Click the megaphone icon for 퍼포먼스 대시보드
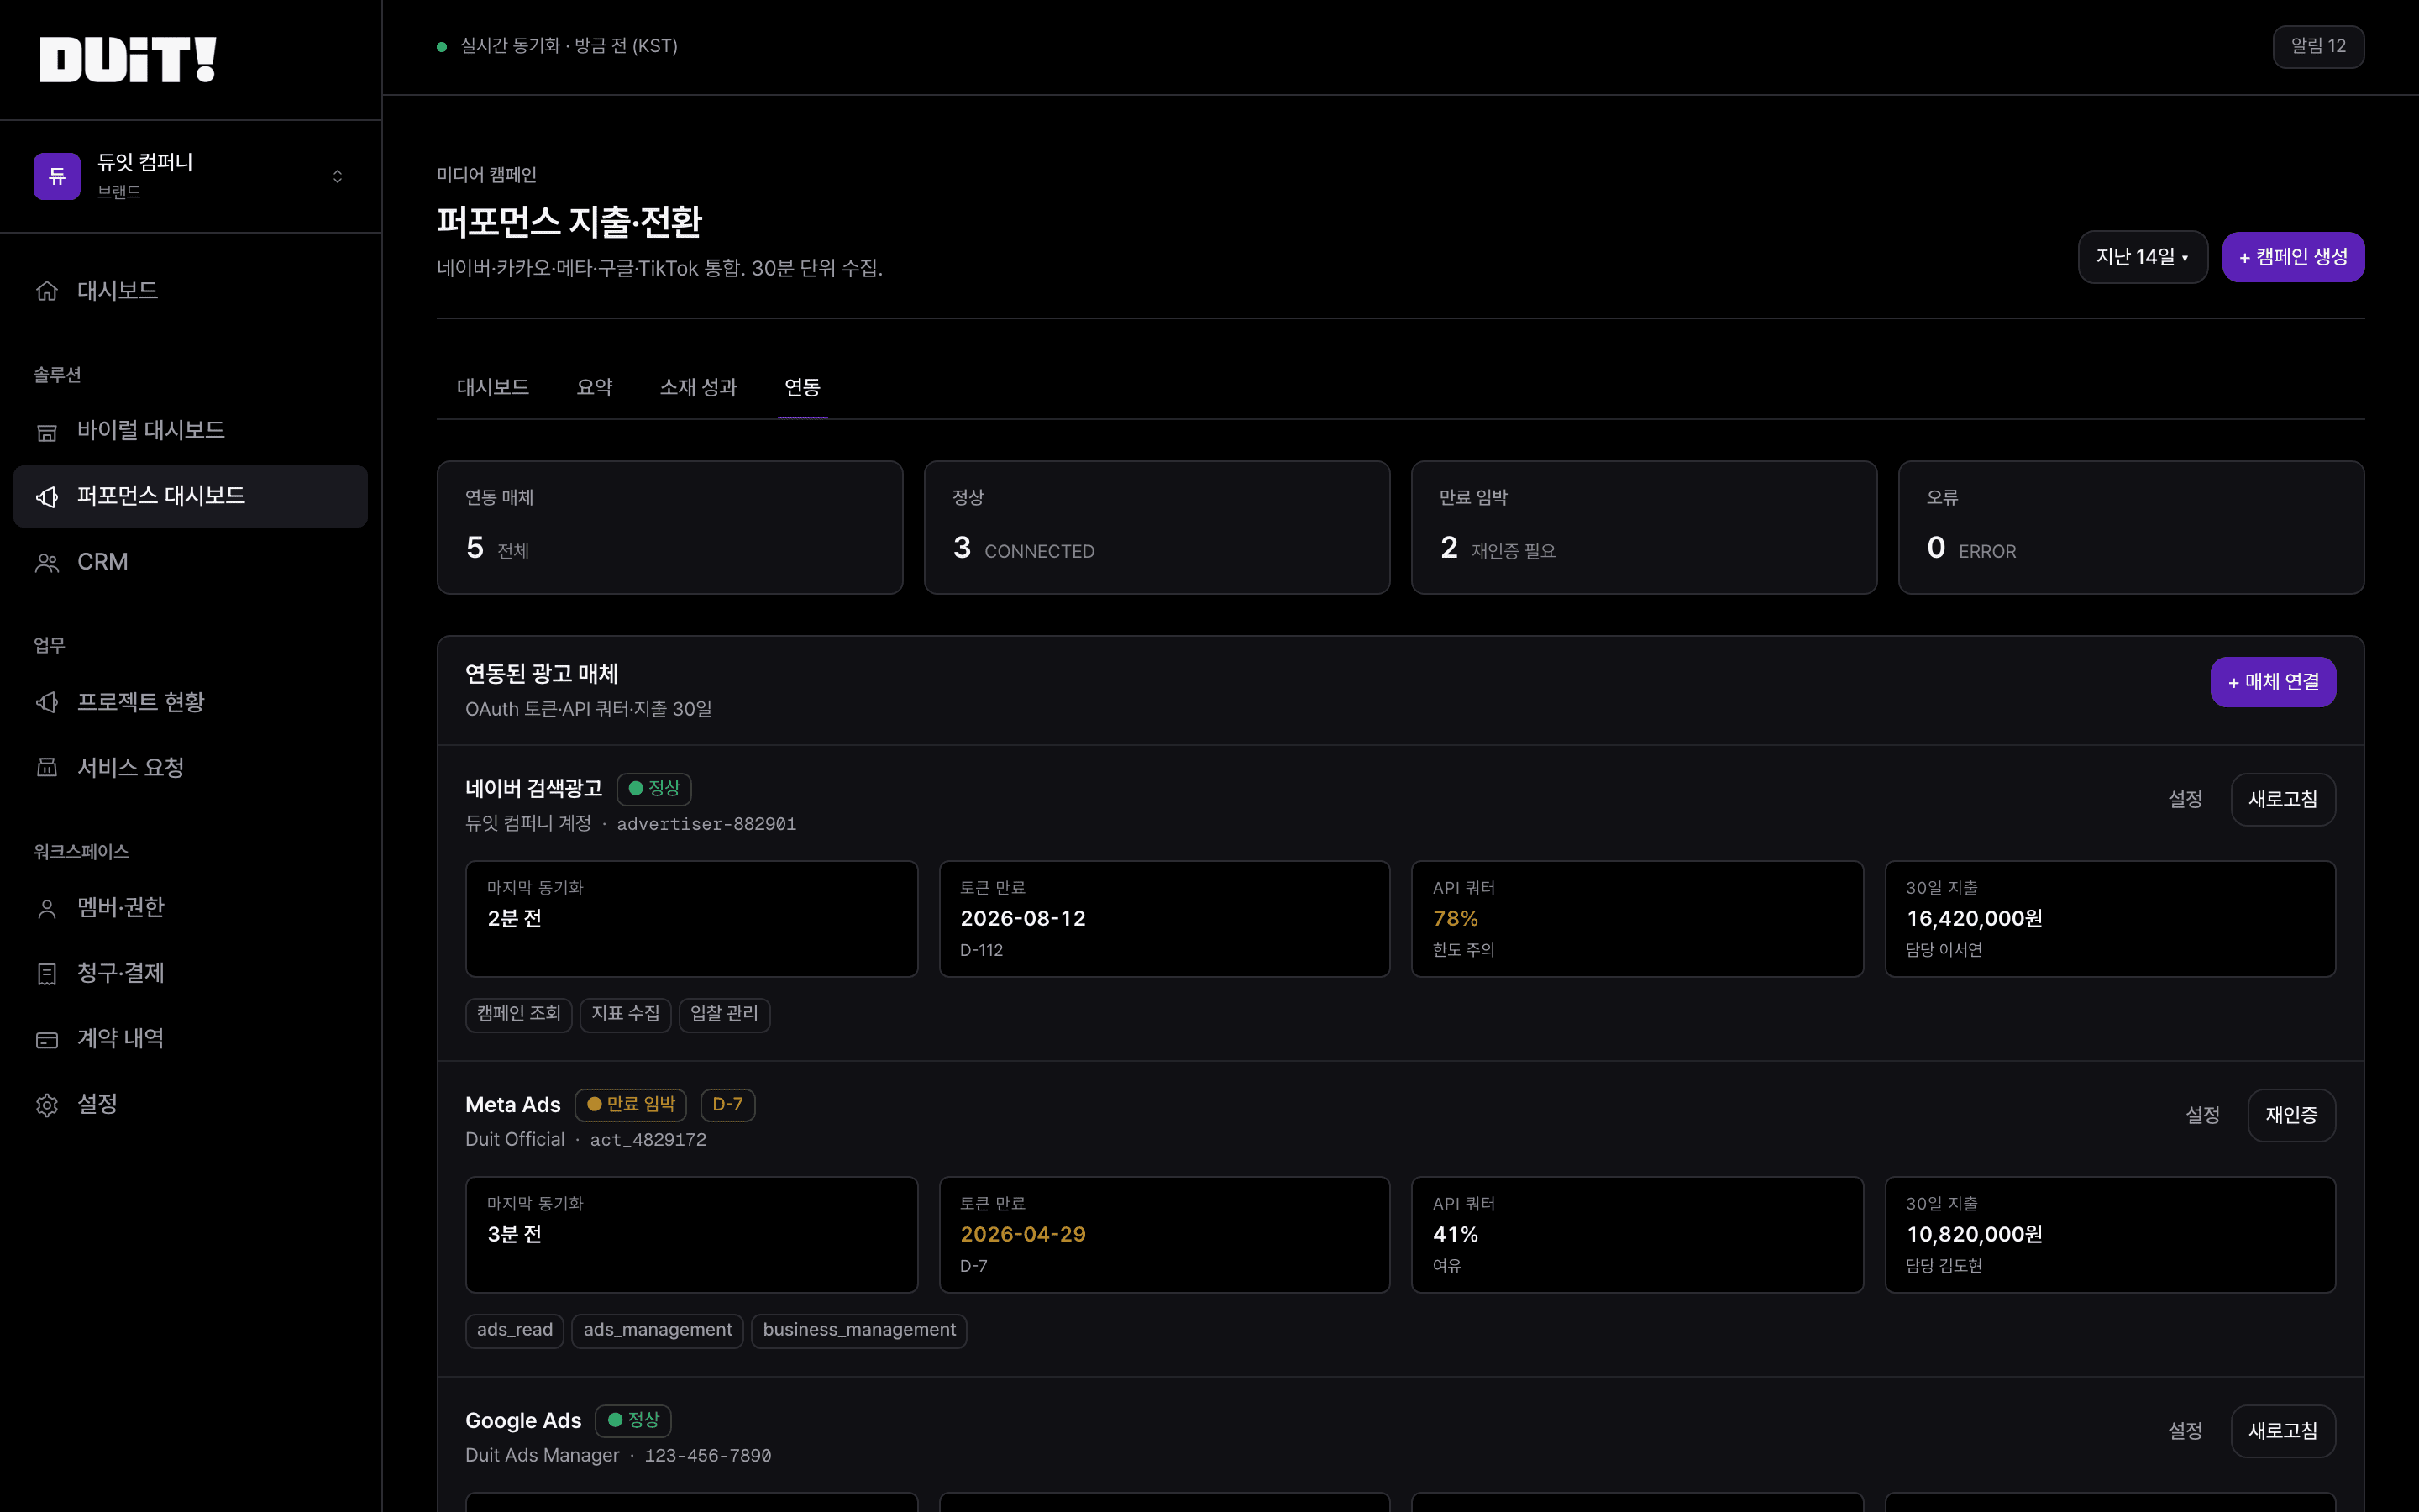This screenshot has height=1512, width=2419. (47, 496)
